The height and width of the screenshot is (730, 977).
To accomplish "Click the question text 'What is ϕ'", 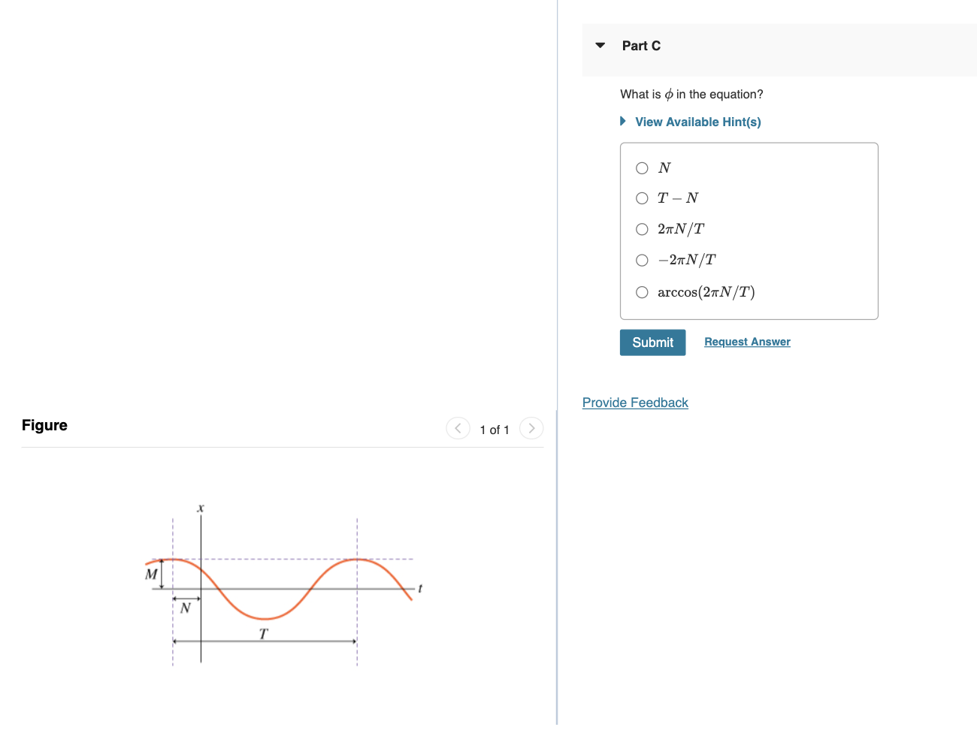I will pos(691,93).
